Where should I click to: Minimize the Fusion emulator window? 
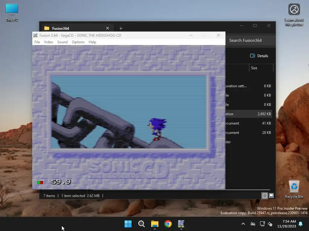(x=191, y=35)
